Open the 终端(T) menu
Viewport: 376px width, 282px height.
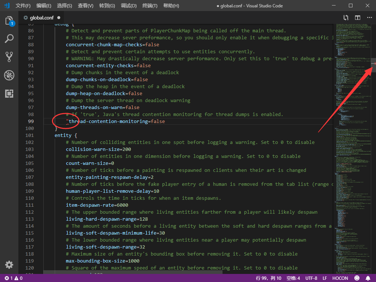click(x=150, y=6)
